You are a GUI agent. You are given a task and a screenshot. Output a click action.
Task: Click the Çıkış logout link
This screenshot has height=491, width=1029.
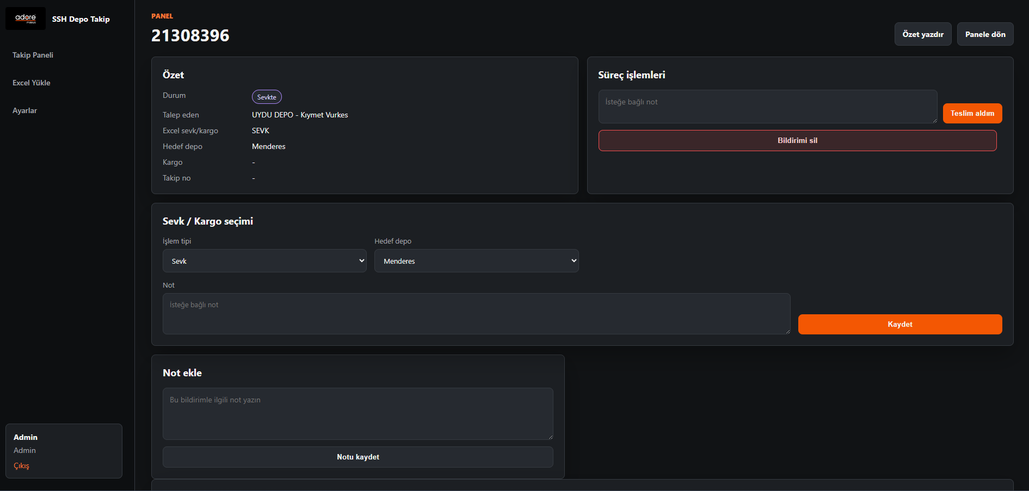(22, 465)
